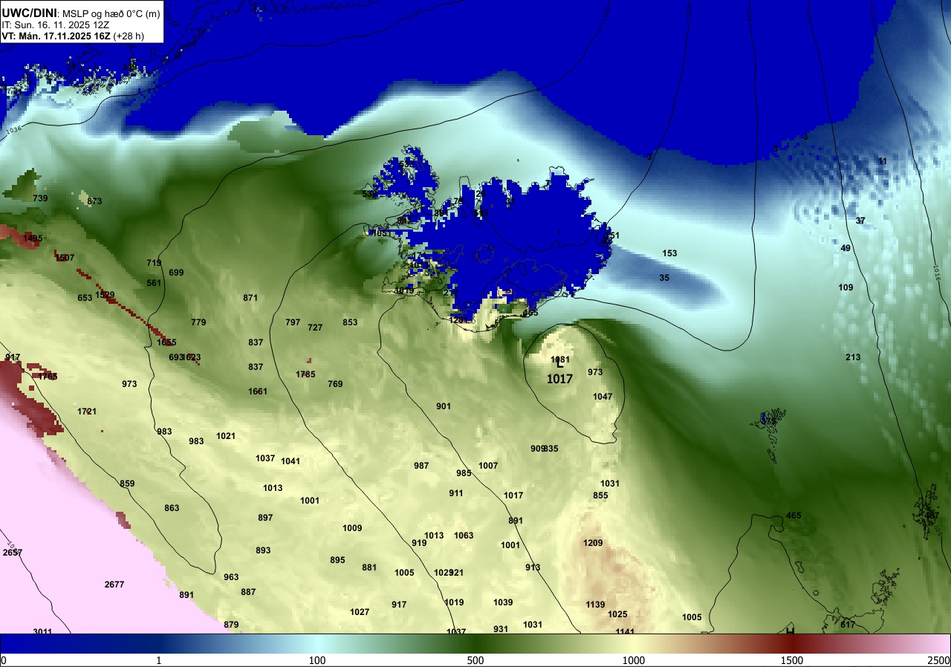Click the height value 1007
951x667 pixels.
[x=488, y=466]
